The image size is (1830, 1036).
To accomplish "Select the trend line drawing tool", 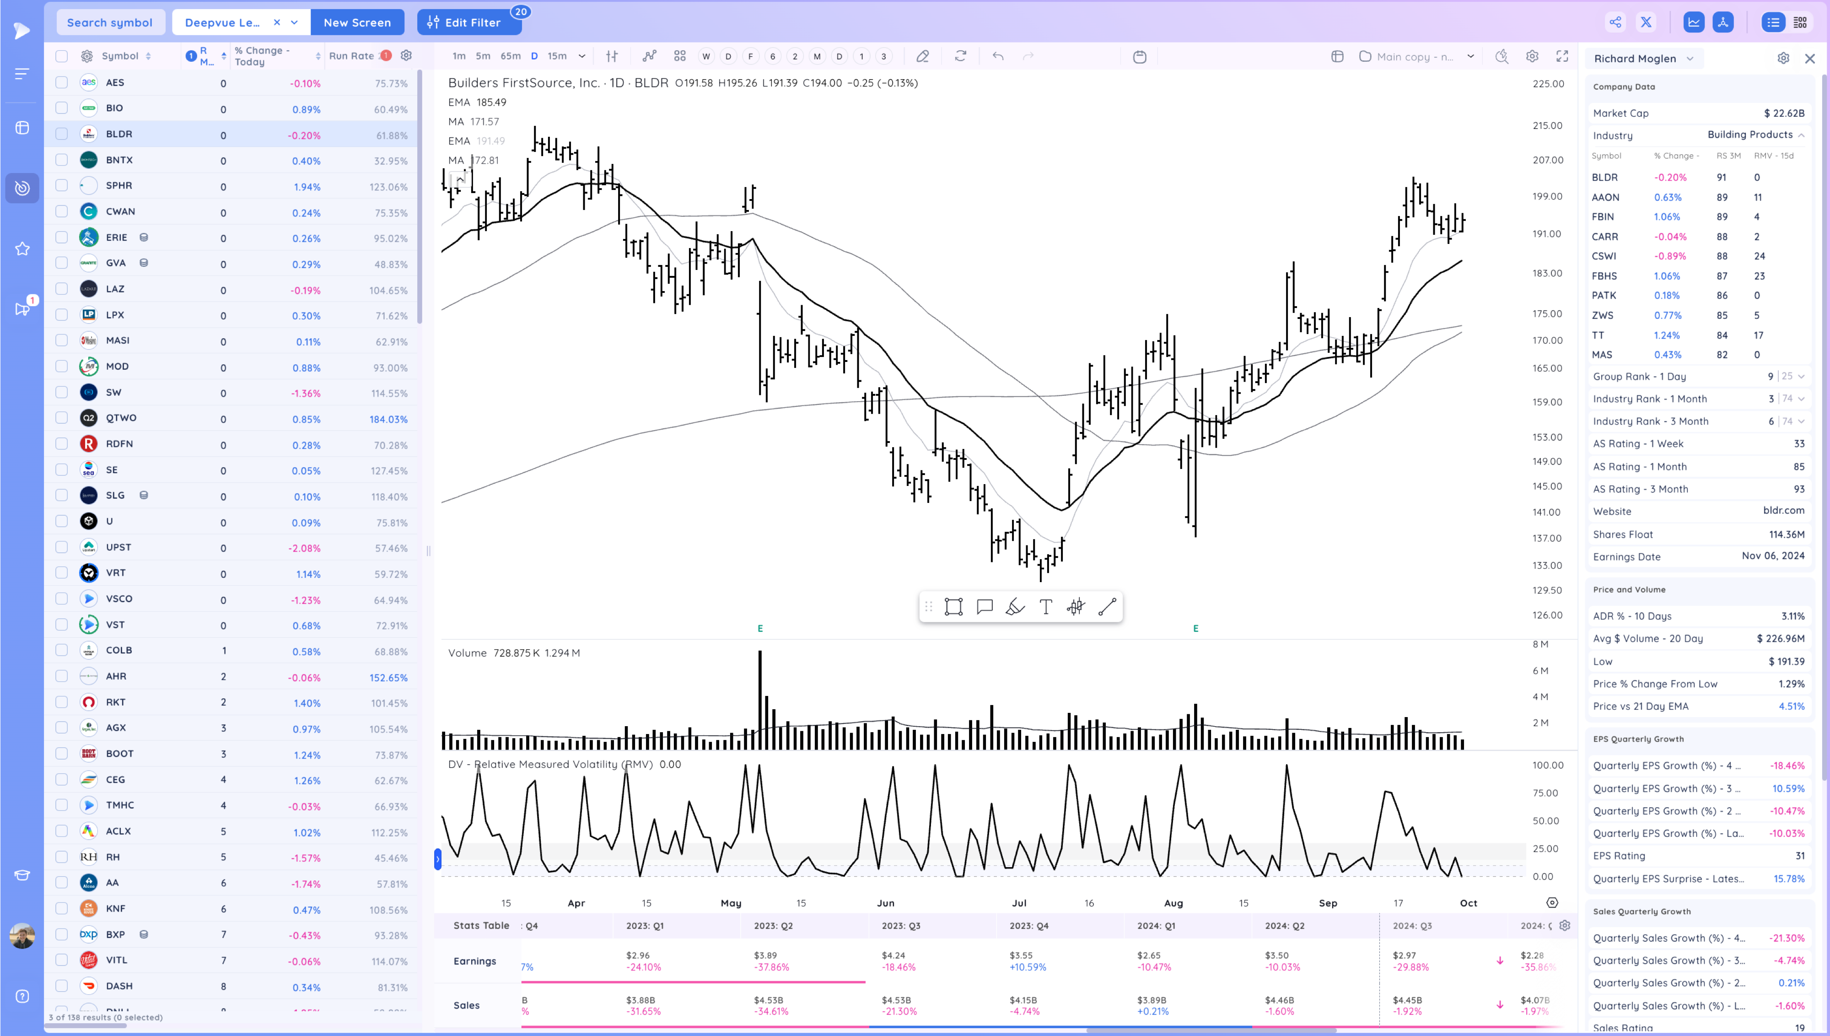I will pos(1107,607).
